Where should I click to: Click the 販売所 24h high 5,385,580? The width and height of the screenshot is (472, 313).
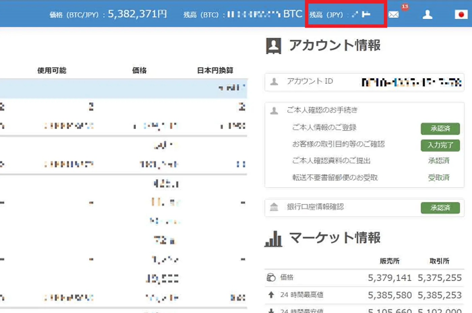pyautogui.click(x=390, y=295)
